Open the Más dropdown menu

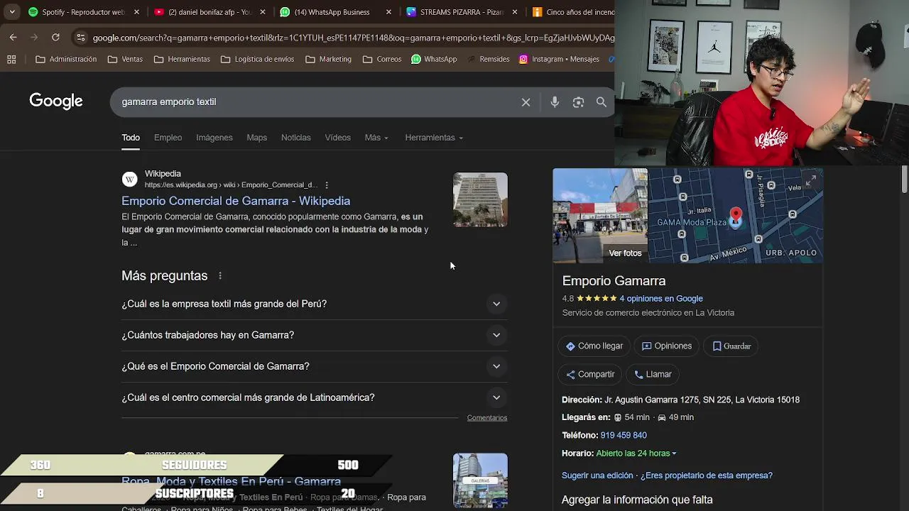tap(376, 138)
